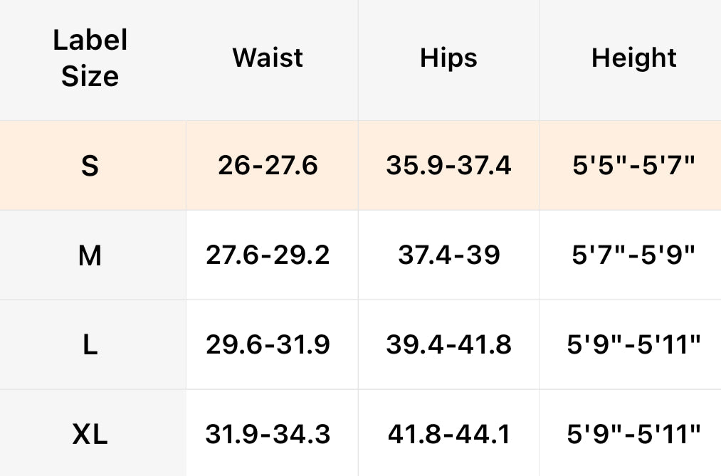Image resolution: width=721 pixels, height=476 pixels.
Task: Click the Waist column header
Action: pyautogui.click(x=268, y=58)
